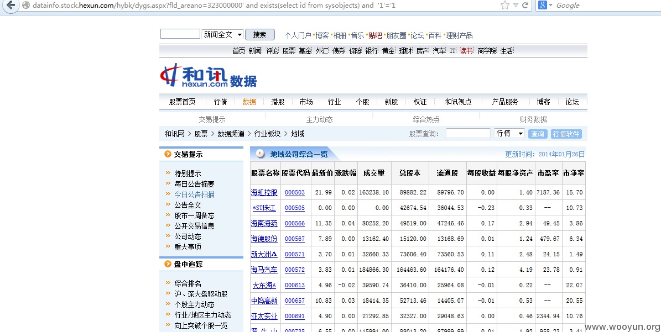This screenshot has height=332, width=661.
Task: Open 今日公告扫描 in the sidebar
Action: click(x=194, y=194)
